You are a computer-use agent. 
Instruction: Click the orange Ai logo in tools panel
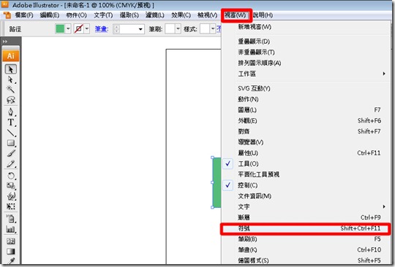click(x=11, y=55)
